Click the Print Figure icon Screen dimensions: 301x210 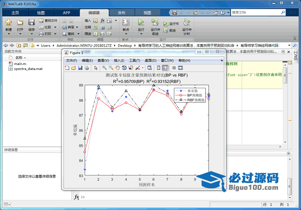coord(87,68)
